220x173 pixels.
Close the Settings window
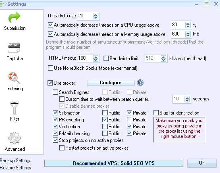pos(216,4)
